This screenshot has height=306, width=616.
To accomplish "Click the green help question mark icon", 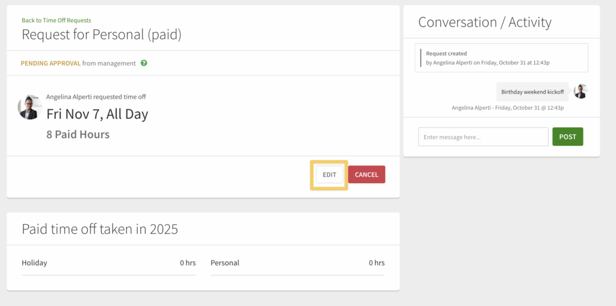I will [144, 63].
